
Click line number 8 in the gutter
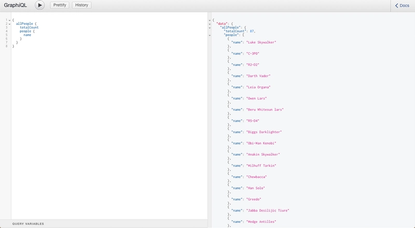click(x=6, y=46)
